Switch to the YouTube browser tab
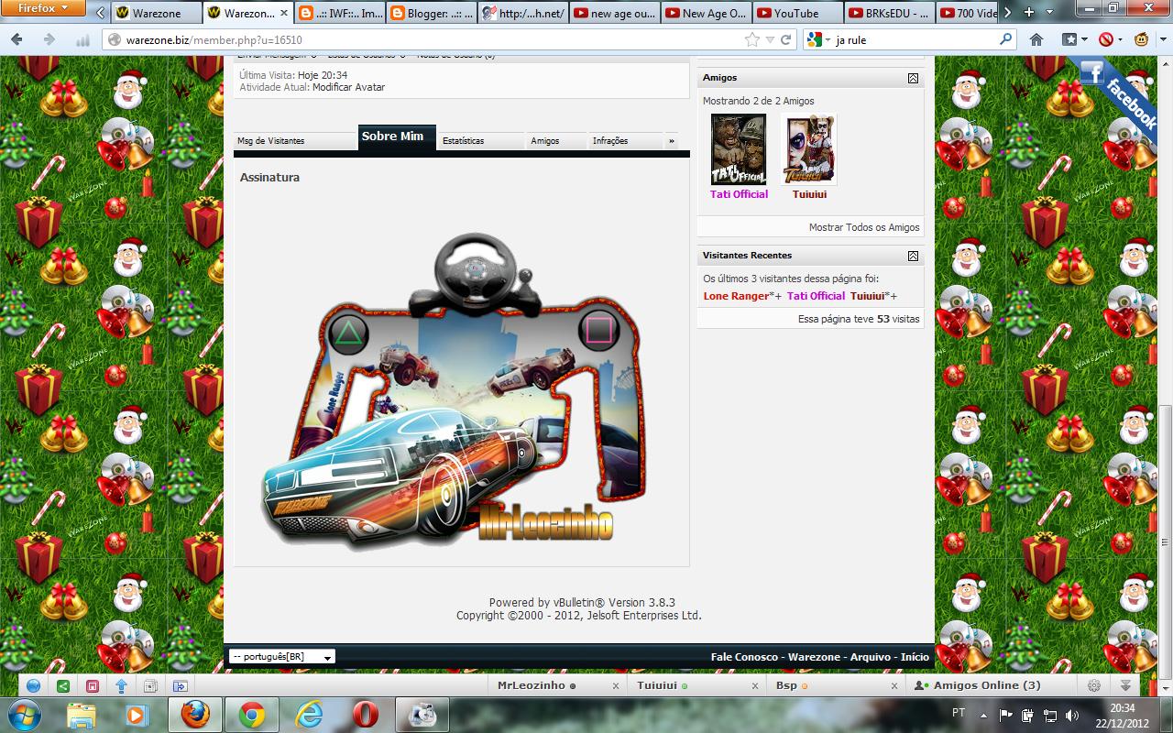Image resolution: width=1173 pixels, height=733 pixels. [797, 13]
